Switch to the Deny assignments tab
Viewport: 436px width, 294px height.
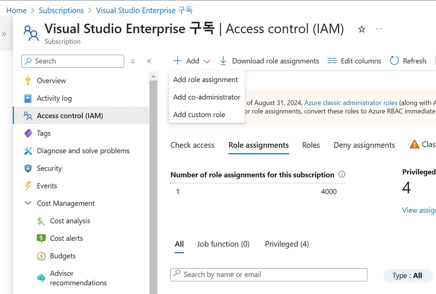click(364, 145)
